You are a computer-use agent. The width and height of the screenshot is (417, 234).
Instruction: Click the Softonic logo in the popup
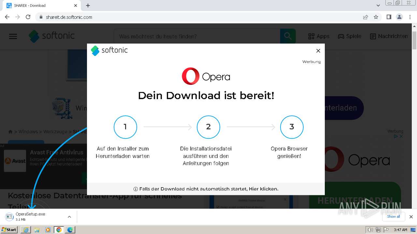[109, 50]
